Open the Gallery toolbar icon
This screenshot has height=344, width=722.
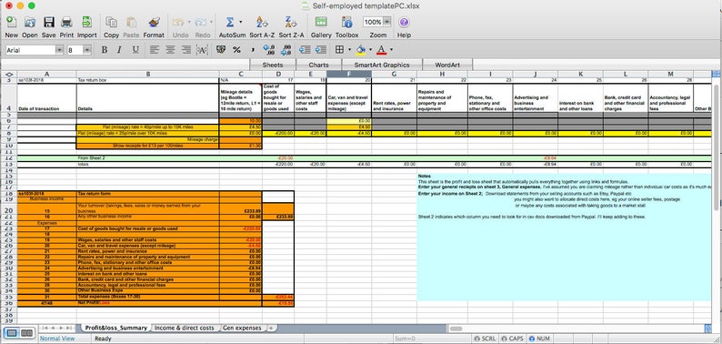321,22
